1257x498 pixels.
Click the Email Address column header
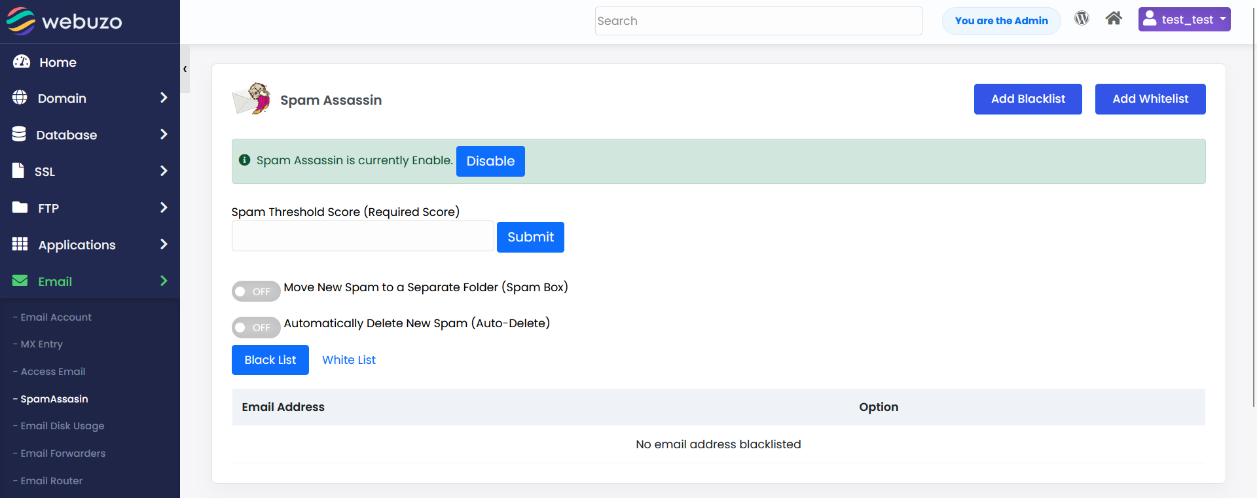(x=283, y=407)
